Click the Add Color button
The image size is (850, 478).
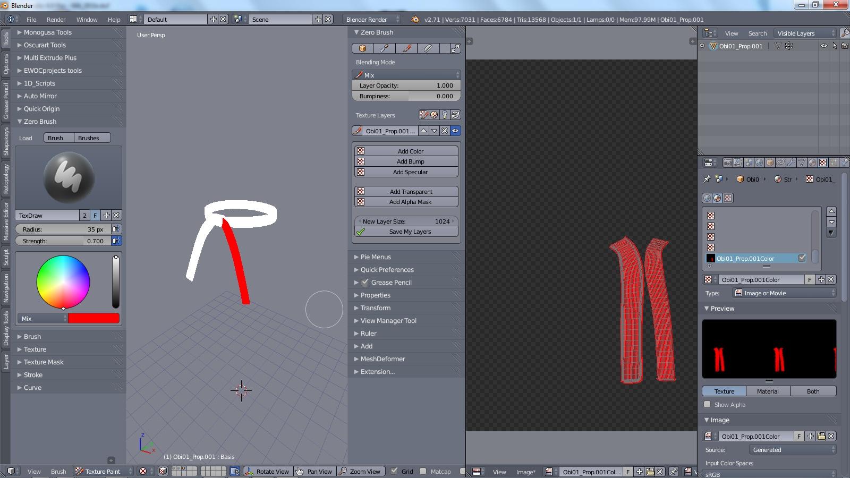coord(406,151)
